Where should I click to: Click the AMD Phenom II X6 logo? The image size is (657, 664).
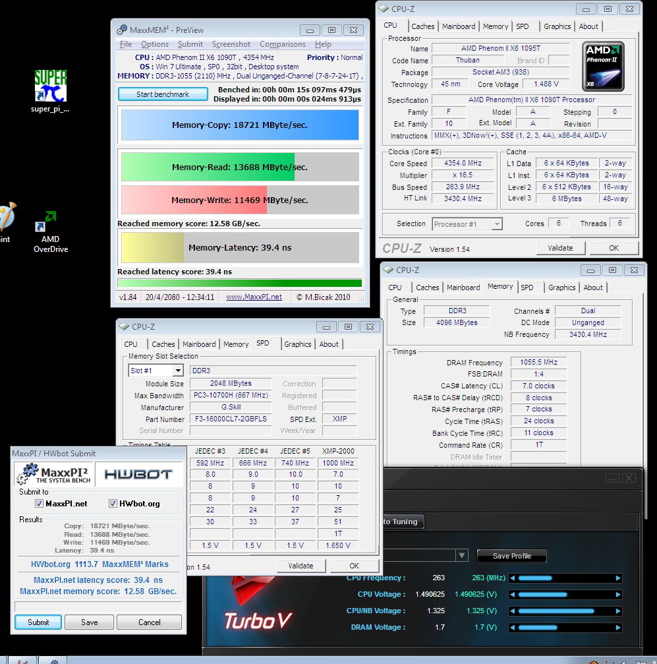[x=603, y=67]
